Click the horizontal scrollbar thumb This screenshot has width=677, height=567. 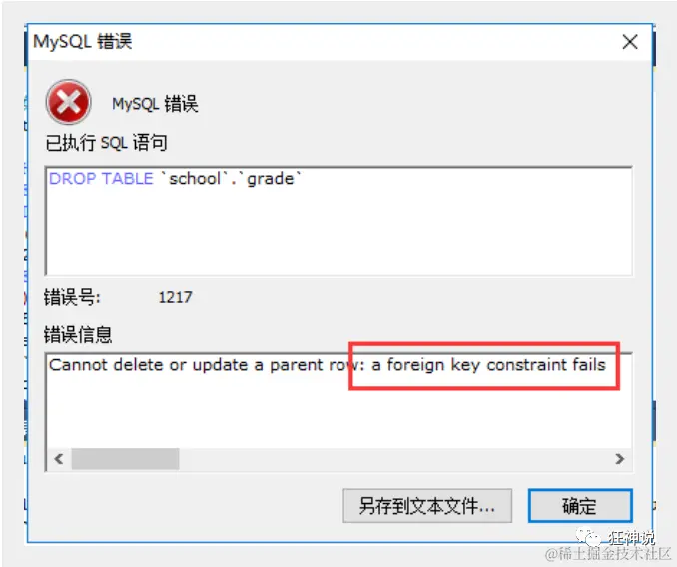tap(125, 459)
